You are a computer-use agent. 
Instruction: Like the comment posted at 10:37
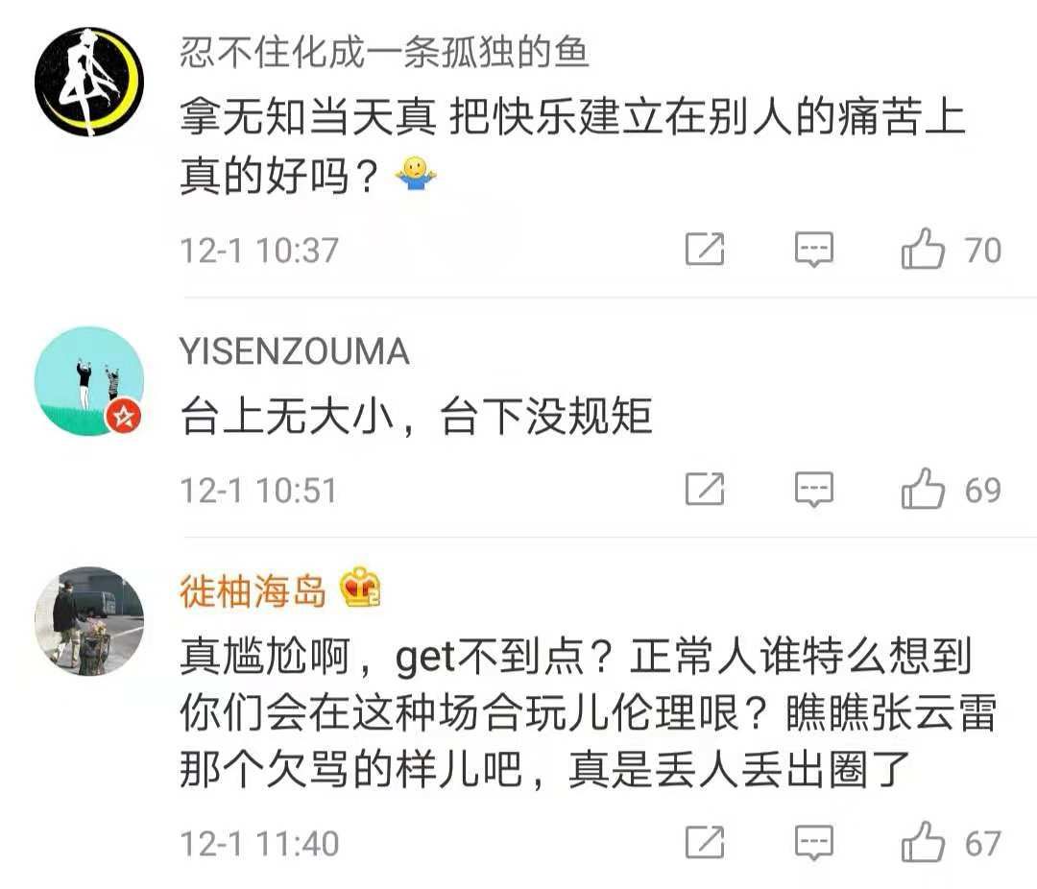coord(923,249)
